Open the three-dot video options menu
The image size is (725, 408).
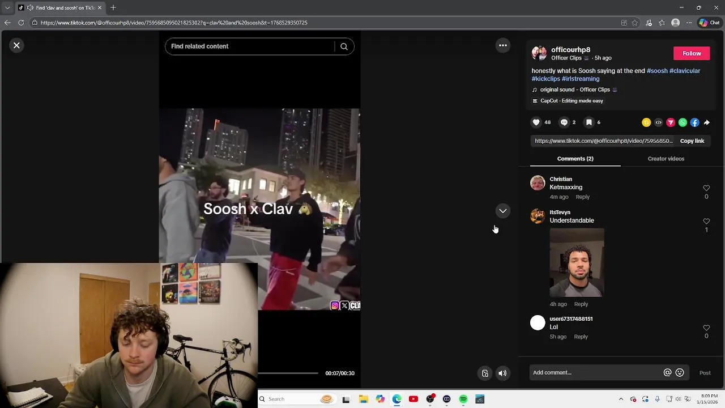(x=503, y=45)
